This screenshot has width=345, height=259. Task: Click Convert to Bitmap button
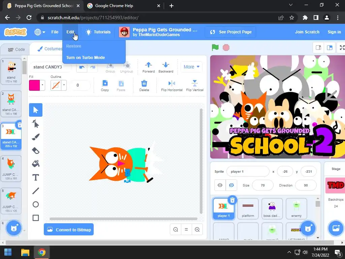(x=69, y=229)
